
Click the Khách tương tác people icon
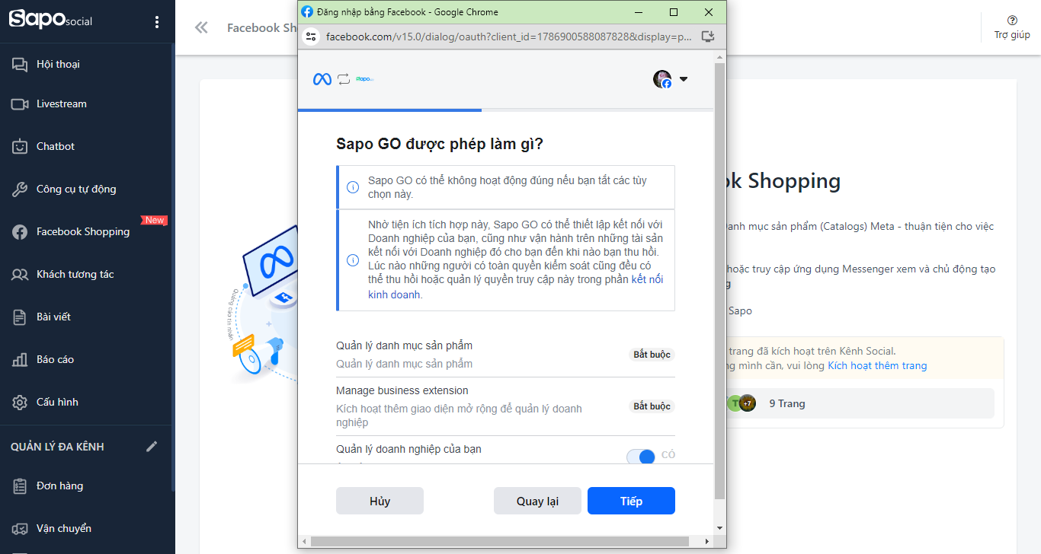[20, 275]
